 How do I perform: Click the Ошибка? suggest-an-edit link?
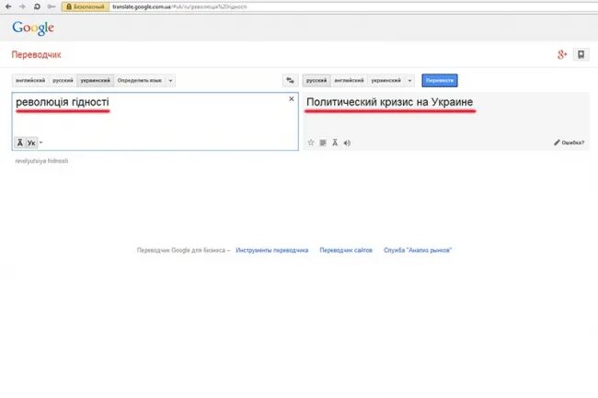(569, 142)
